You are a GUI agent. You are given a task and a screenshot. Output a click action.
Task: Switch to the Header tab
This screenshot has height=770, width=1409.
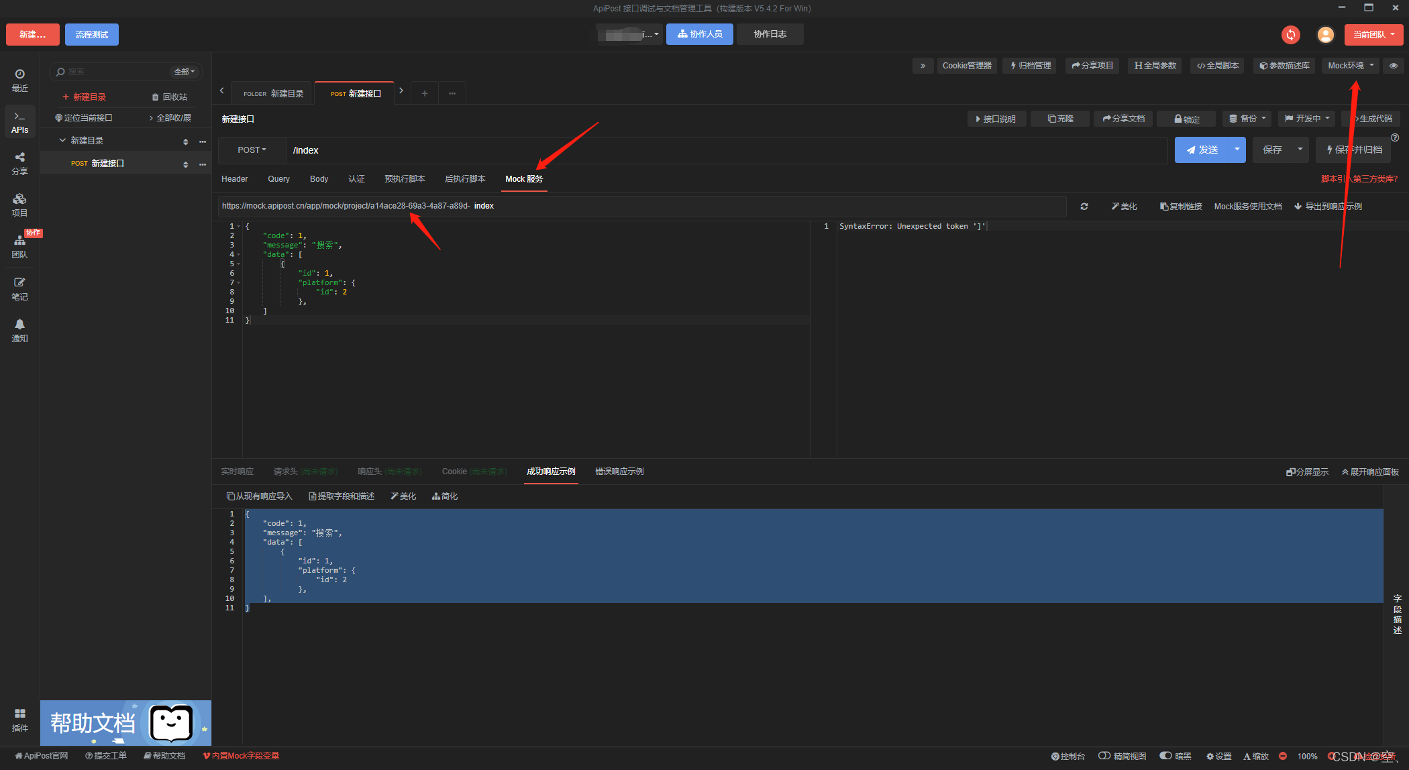coord(234,179)
